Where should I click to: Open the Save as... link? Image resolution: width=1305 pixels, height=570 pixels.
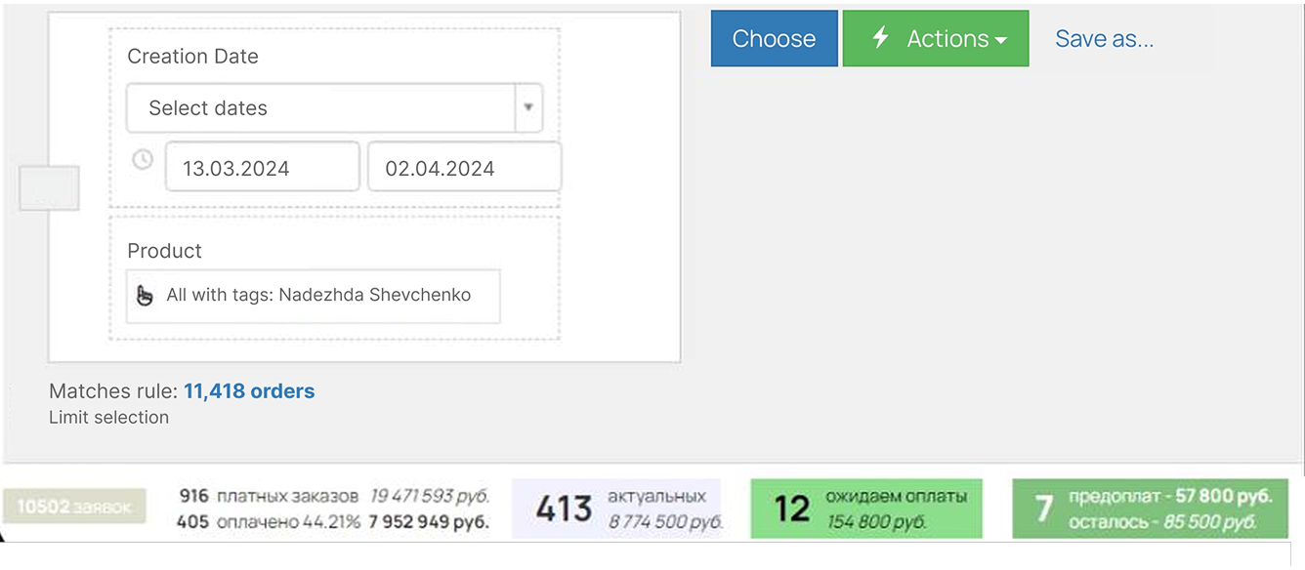1104,39
